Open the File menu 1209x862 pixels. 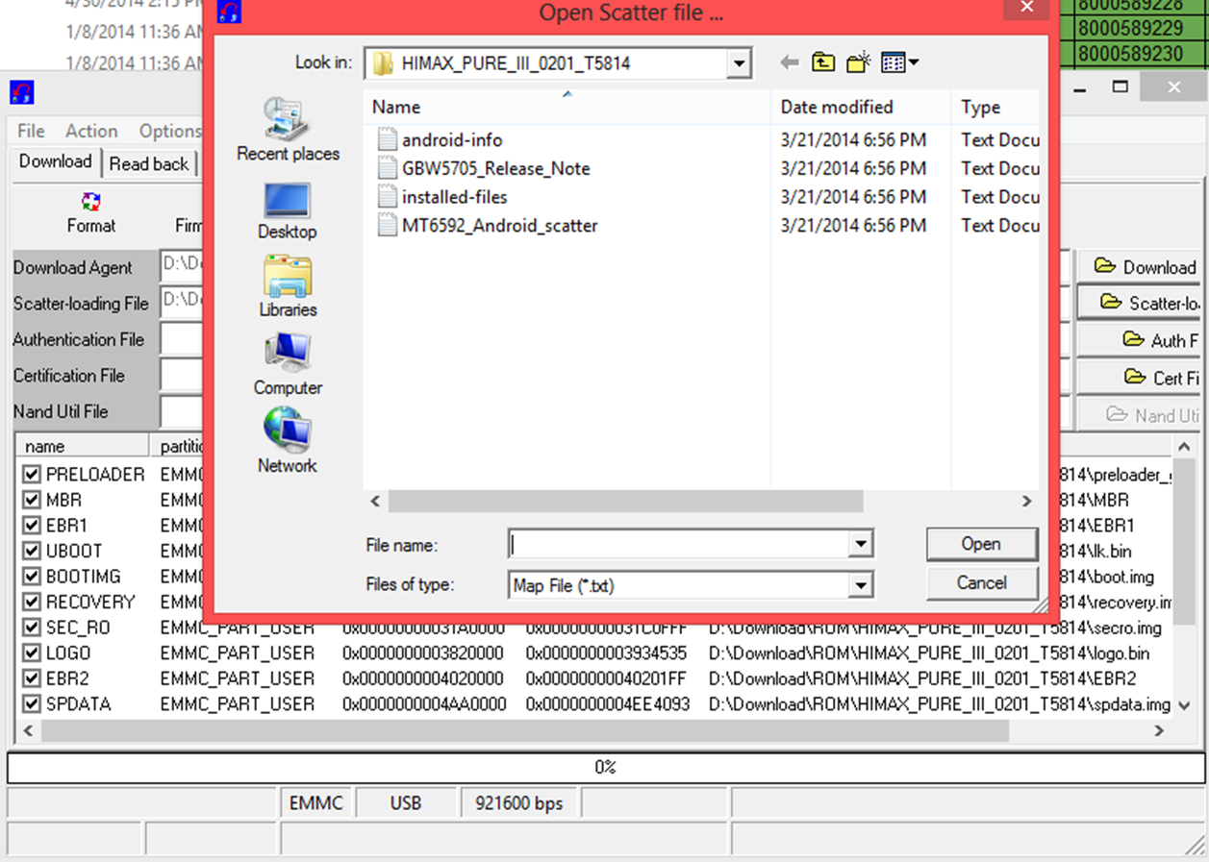31,132
